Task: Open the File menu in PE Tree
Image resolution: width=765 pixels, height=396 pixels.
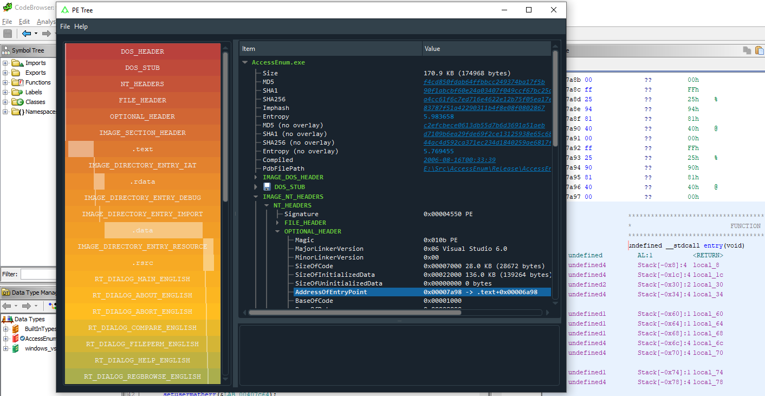Action: (65, 27)
